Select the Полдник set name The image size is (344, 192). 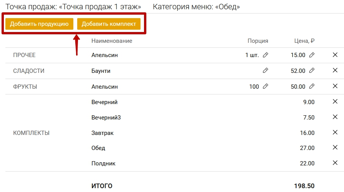[103, 163]
